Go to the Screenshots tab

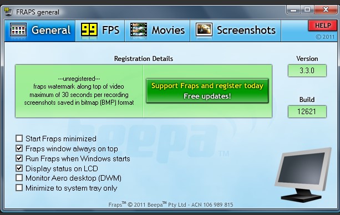(x=236, y=30)
